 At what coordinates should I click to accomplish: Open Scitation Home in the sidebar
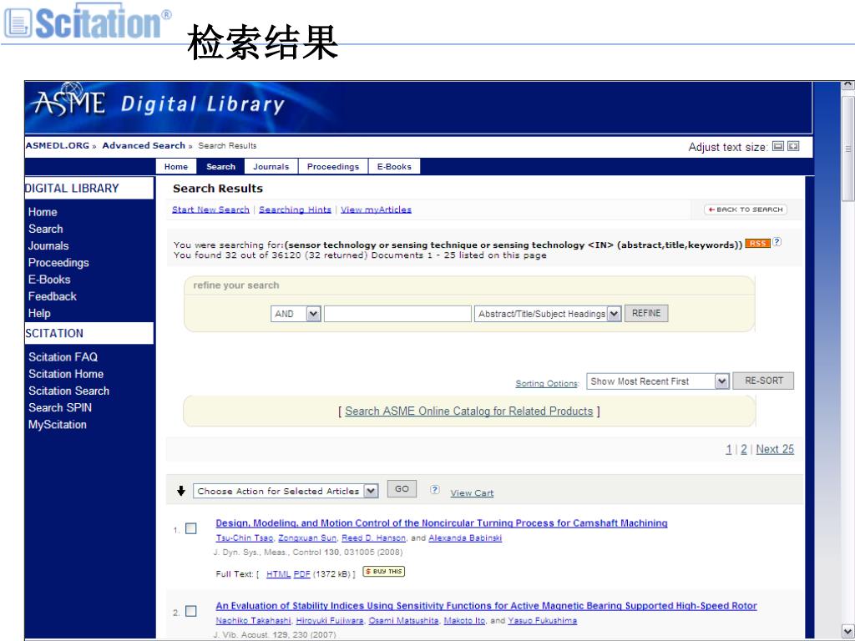66,374
